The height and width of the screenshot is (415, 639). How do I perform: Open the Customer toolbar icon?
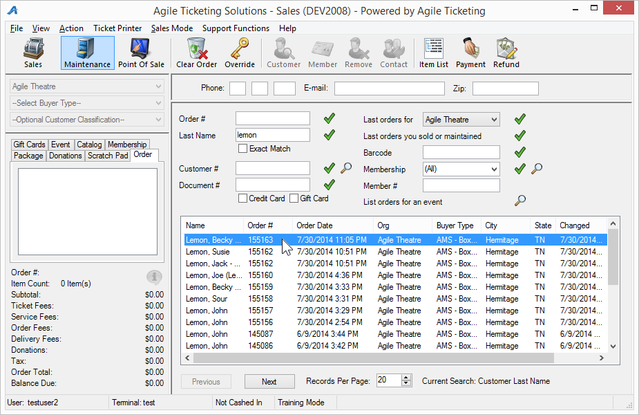tap(284, 53)
